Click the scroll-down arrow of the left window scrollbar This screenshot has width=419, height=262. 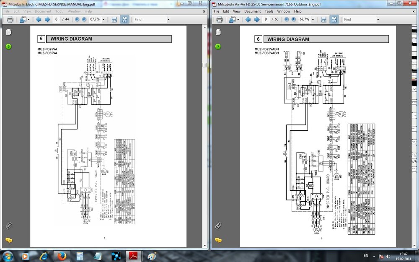204,246
